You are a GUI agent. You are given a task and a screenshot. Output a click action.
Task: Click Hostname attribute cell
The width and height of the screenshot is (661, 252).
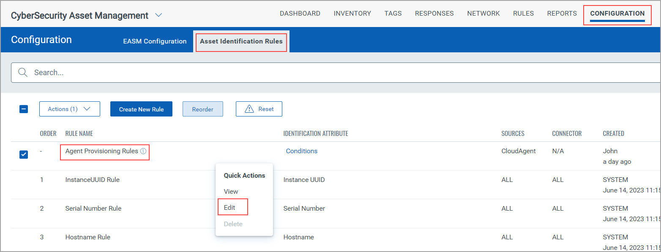coord(299,237)
